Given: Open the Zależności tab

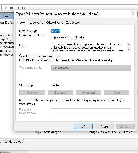Looking at the screenshot, I should coord(73,23).
